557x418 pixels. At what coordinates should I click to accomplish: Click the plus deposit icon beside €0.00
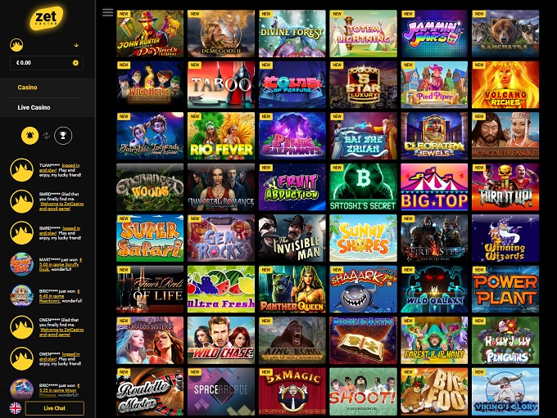click(75, 63)
